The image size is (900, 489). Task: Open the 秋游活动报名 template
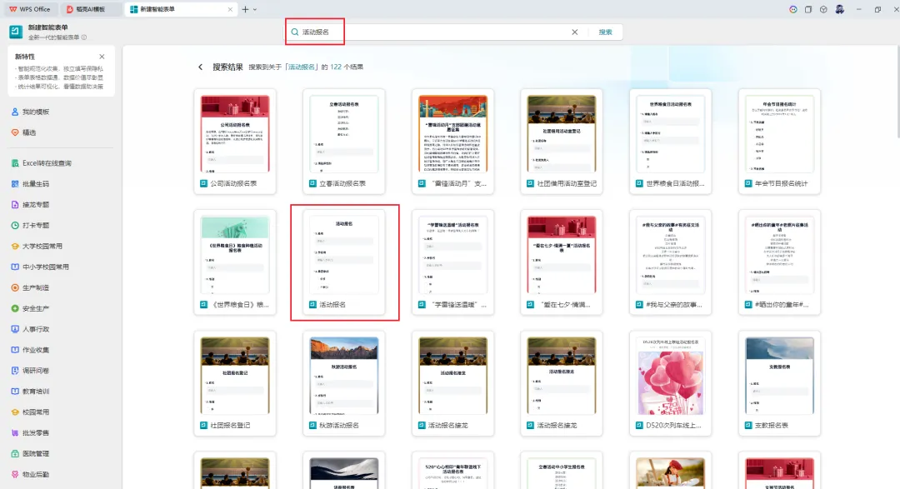click(x=344, y=383)
